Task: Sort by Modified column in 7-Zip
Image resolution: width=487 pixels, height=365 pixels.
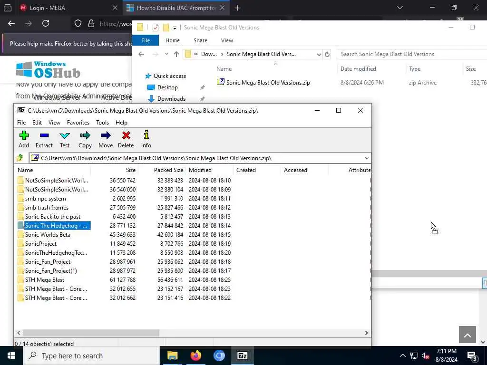Action: [x=209, y=170]
